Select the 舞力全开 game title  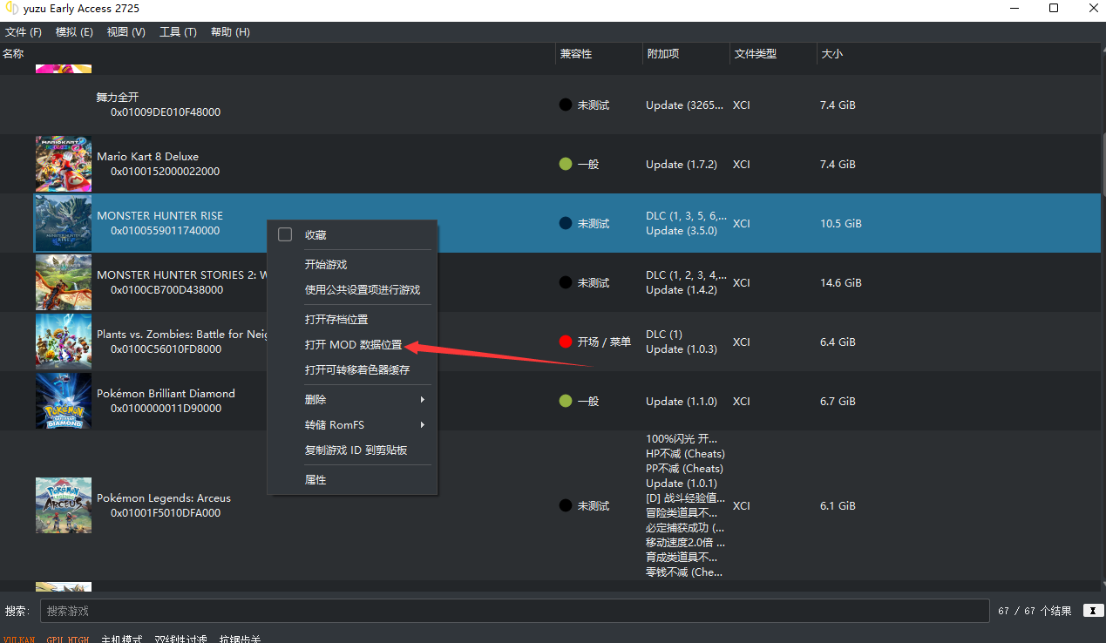[118, 97]
